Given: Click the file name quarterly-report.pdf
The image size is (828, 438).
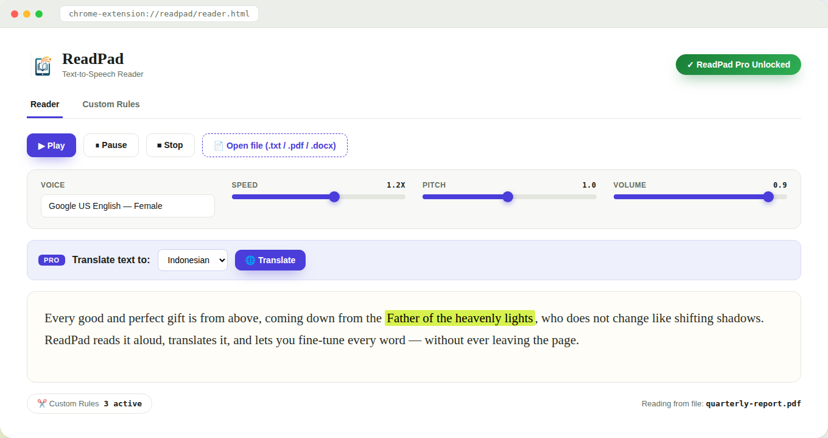Looking at the screenshot, I should (753, 403).
